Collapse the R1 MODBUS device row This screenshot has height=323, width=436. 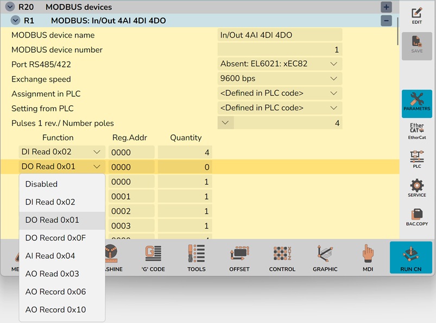point(15,21)
